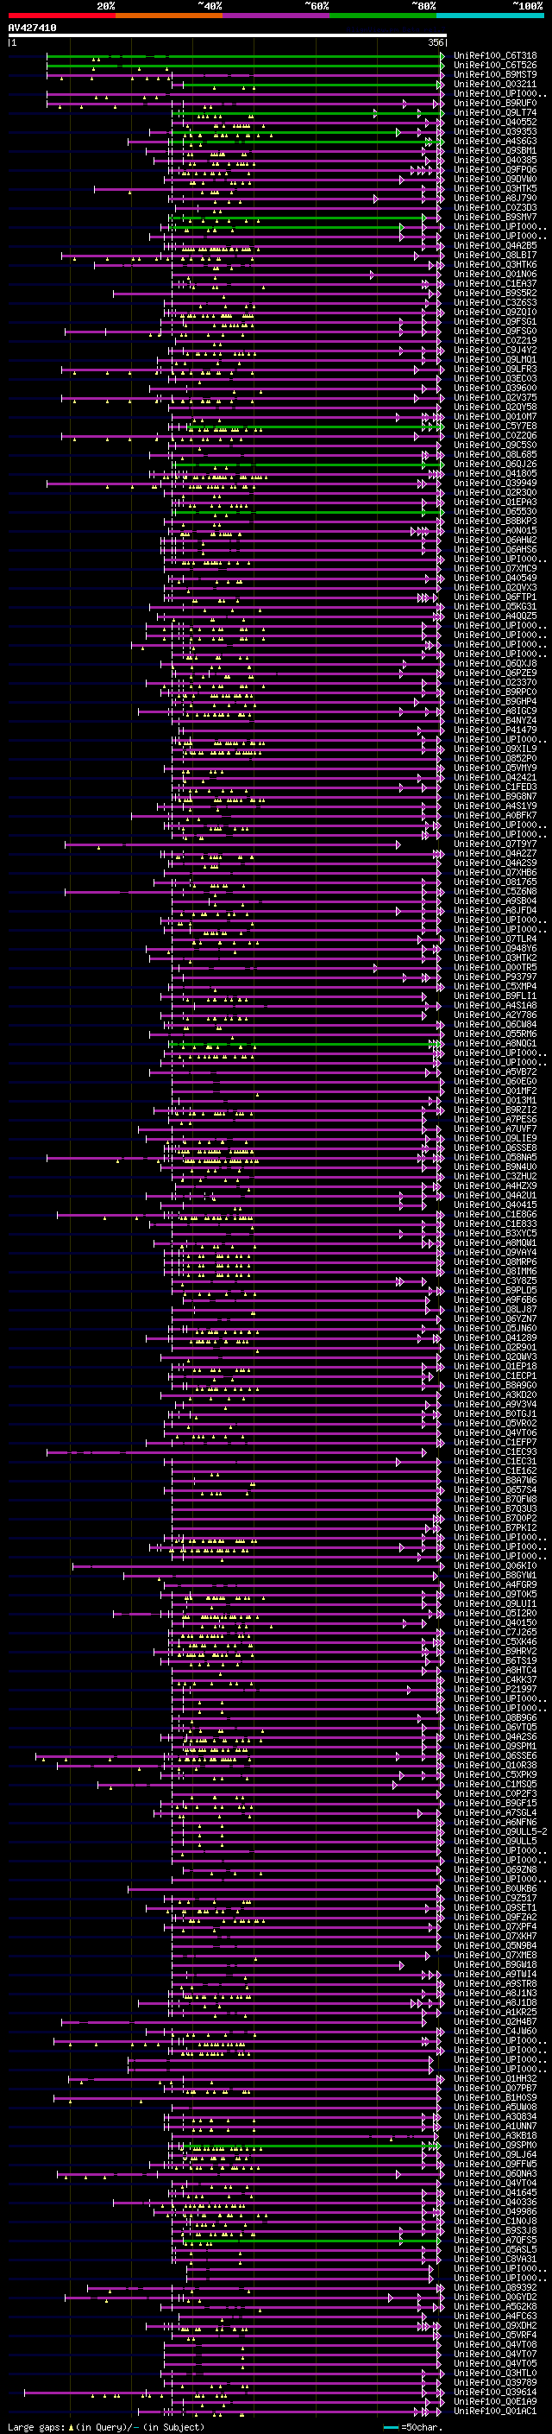Select the UniRef100_Q9LMQ1 label

[x=495, y=359]
